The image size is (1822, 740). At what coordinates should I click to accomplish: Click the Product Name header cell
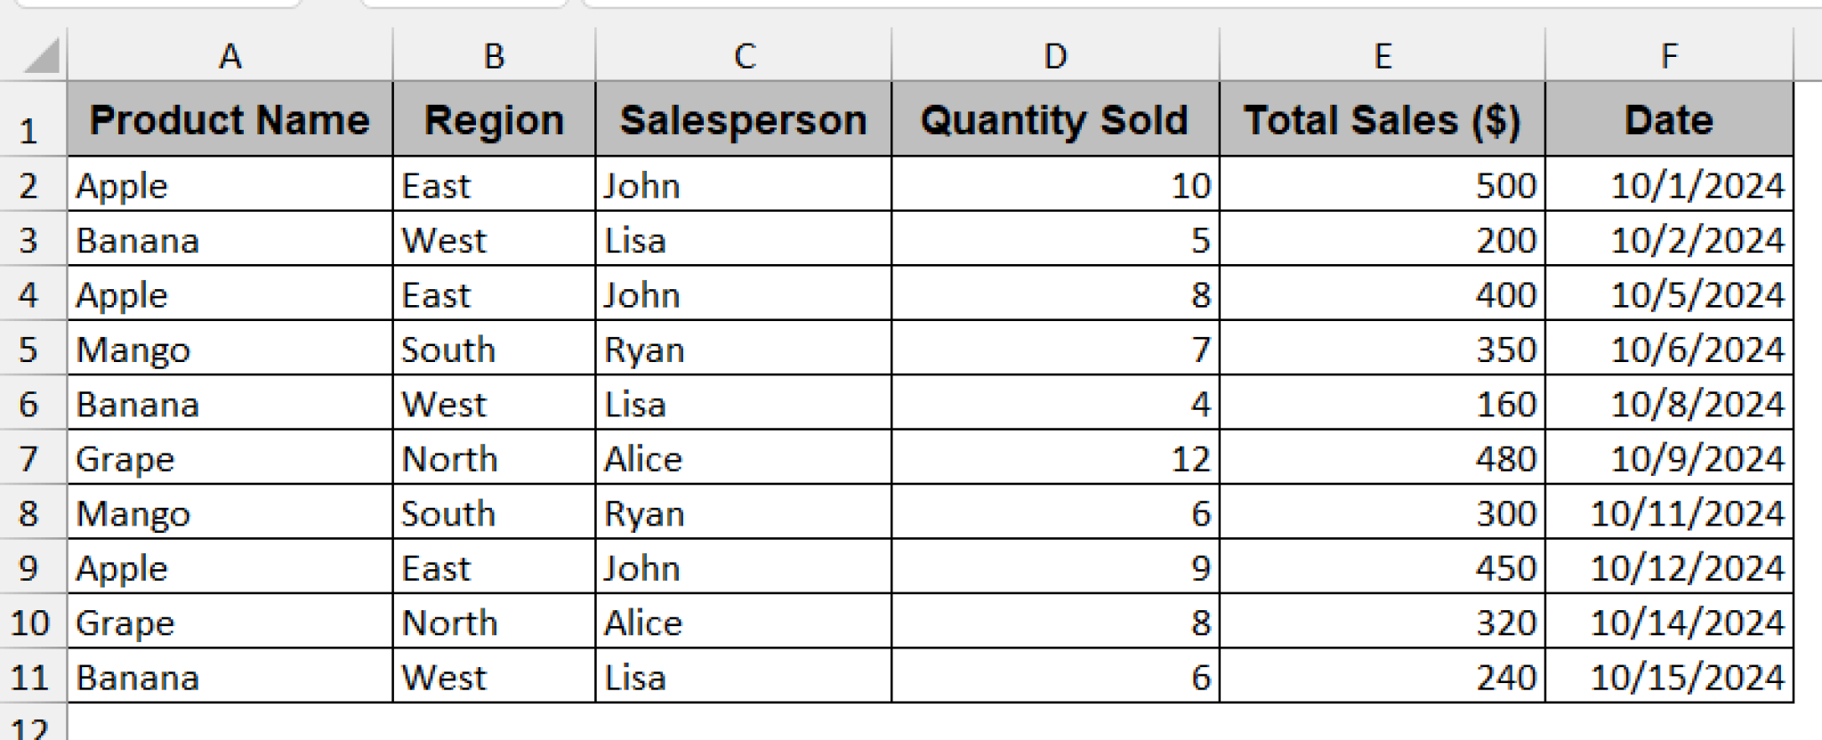[231, 120]
